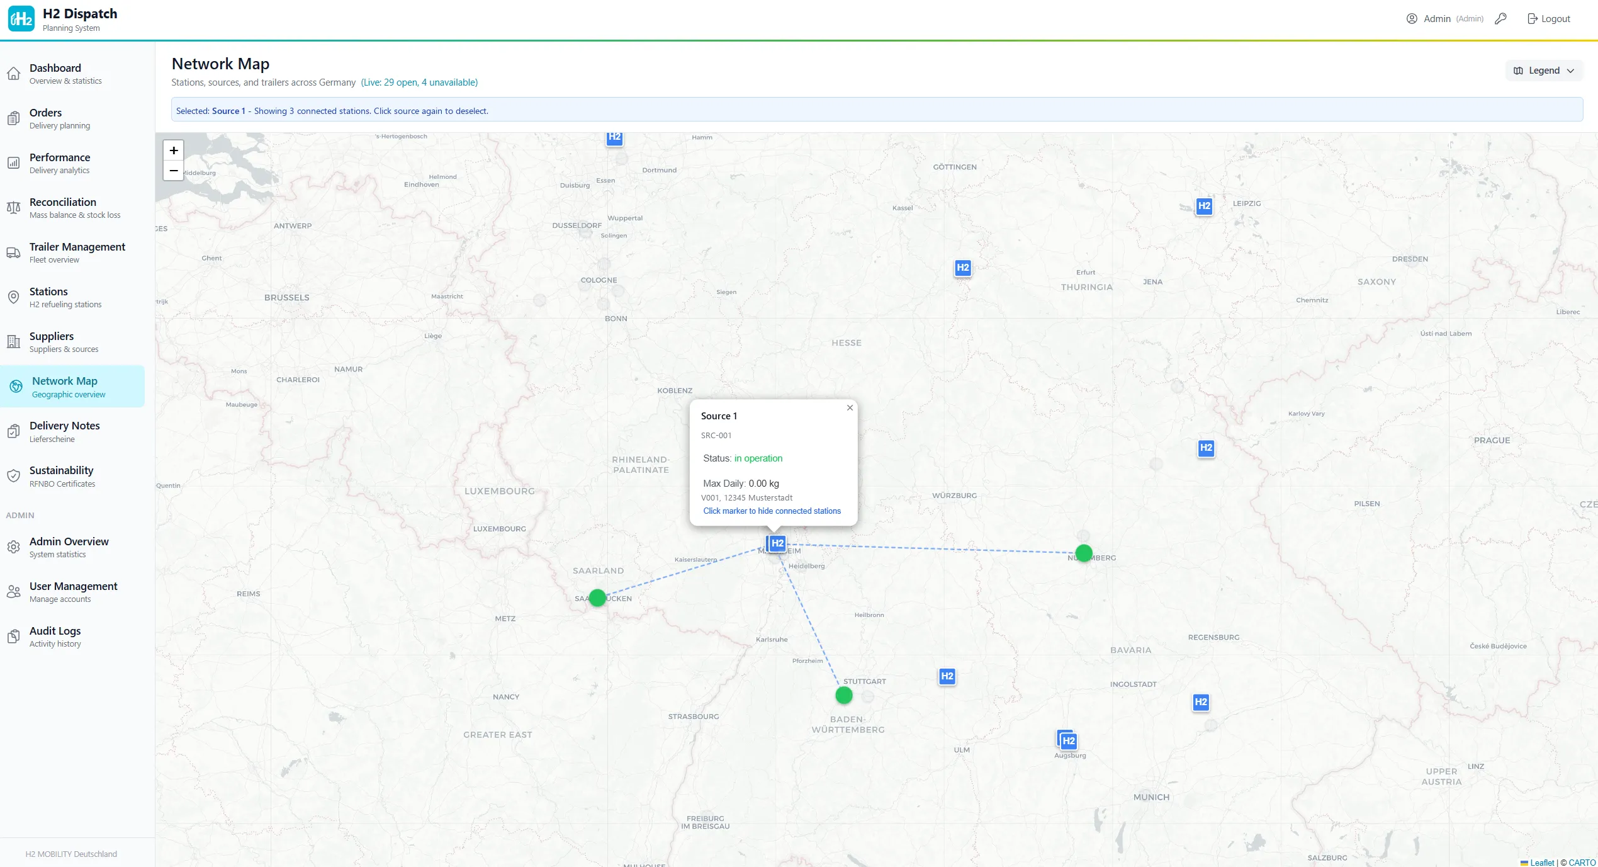
Task: Click 'in operation' status text
Action: point(758,458)
